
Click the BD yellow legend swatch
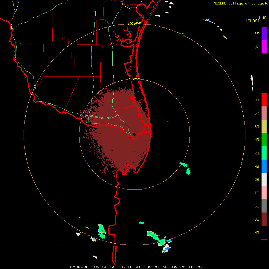pyautogui.click(x=264, y=126)
